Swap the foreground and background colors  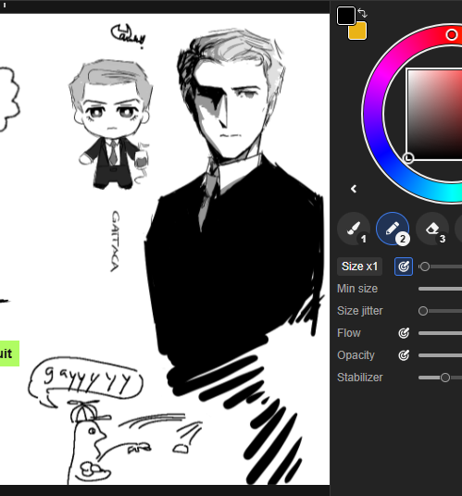(363, 13)
